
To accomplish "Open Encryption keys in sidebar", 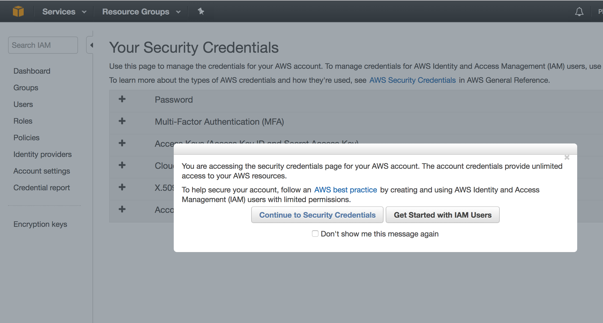I will [40, 224].
